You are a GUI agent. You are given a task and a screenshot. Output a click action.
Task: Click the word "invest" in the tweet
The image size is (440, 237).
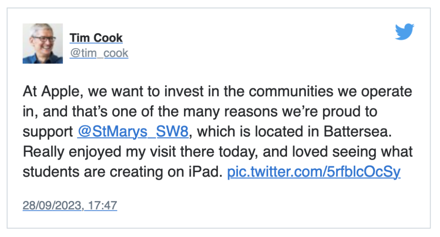pos(184,91)
